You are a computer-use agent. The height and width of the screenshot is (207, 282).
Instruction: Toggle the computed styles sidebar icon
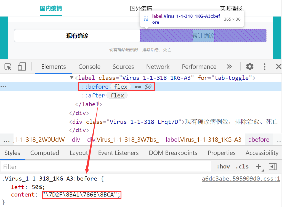(x=273, y=167)
